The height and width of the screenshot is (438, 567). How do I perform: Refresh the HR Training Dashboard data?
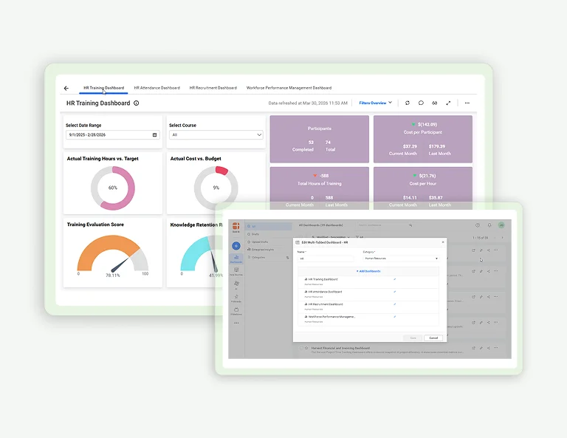click(x=408, y=103)
